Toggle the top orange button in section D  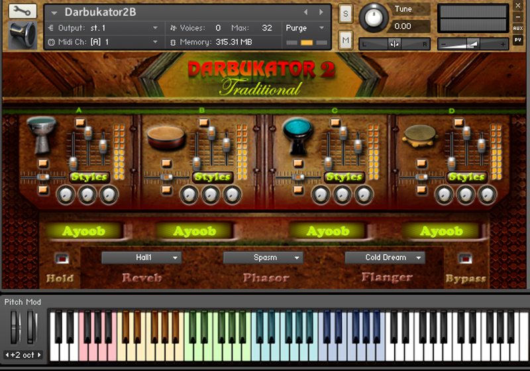458,123
